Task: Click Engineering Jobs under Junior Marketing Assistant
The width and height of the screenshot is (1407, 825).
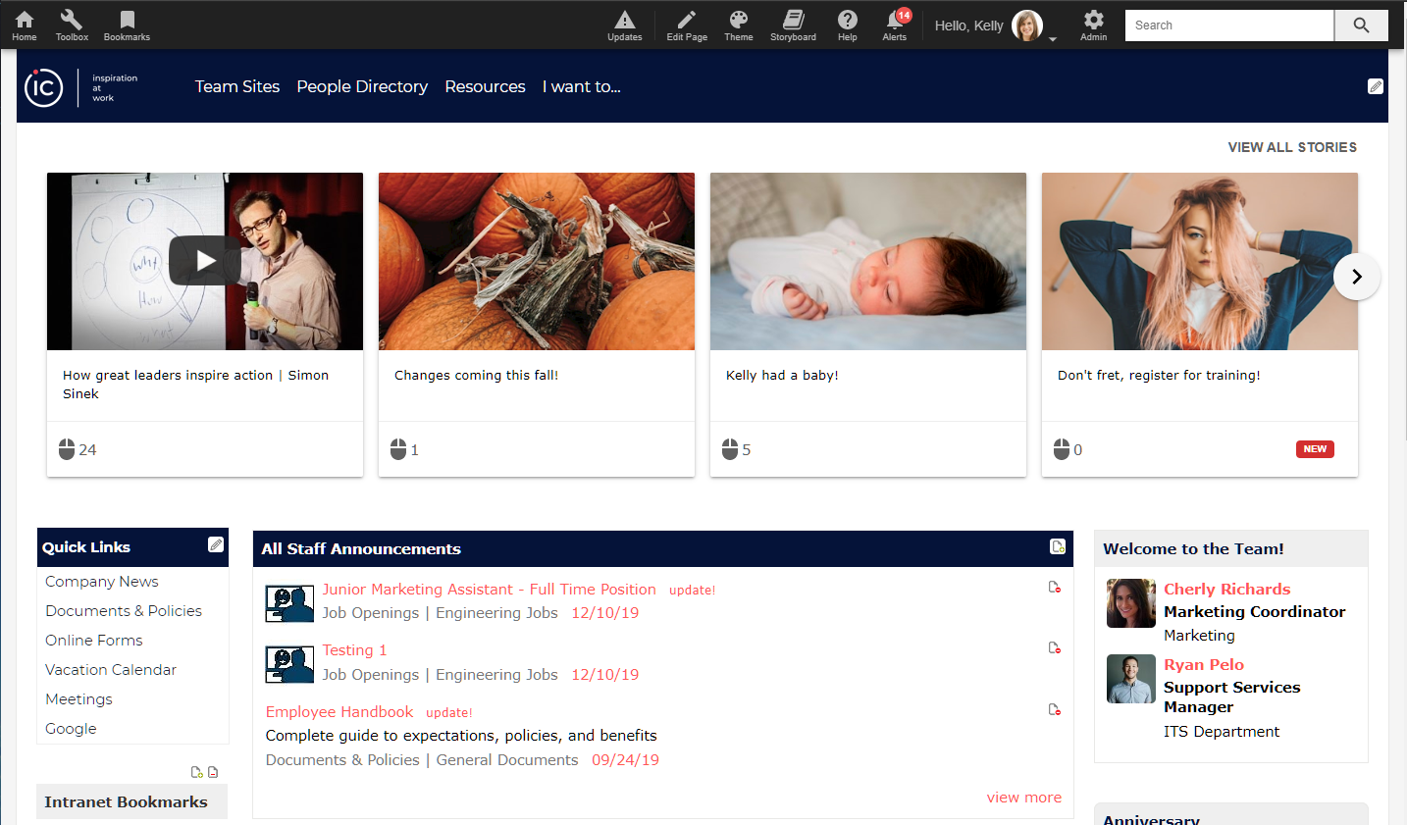Action: tap(496, 613)
